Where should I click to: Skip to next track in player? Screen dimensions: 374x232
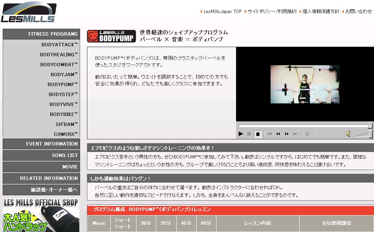pos(295,134)
